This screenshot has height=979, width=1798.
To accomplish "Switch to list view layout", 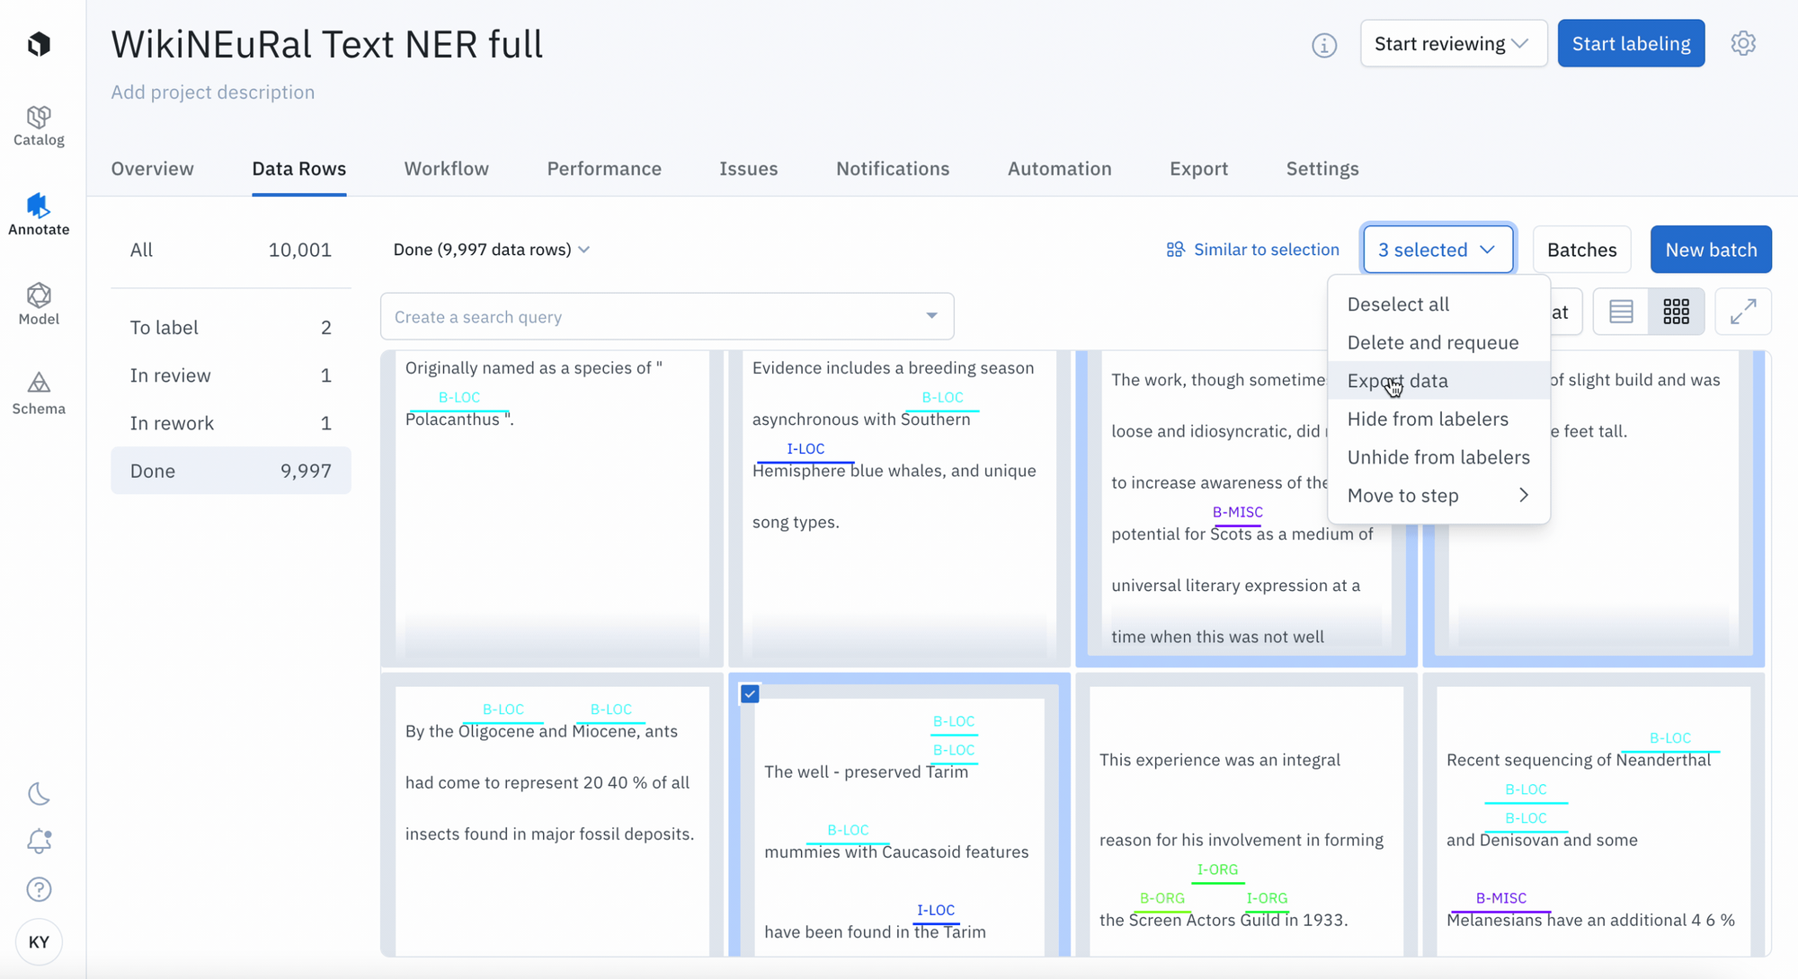I will tap(1621, 312).
